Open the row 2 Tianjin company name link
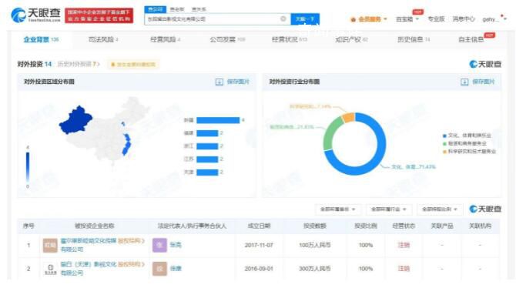Viewport: 516px width, 298px height. tap(89, 269)
